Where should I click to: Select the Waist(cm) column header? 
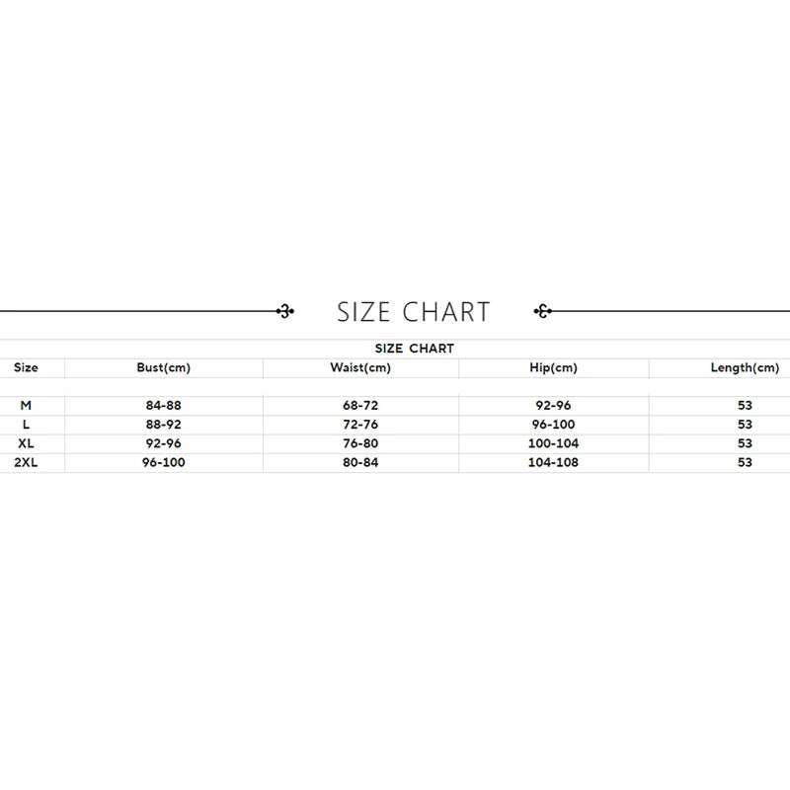(360, 368)
